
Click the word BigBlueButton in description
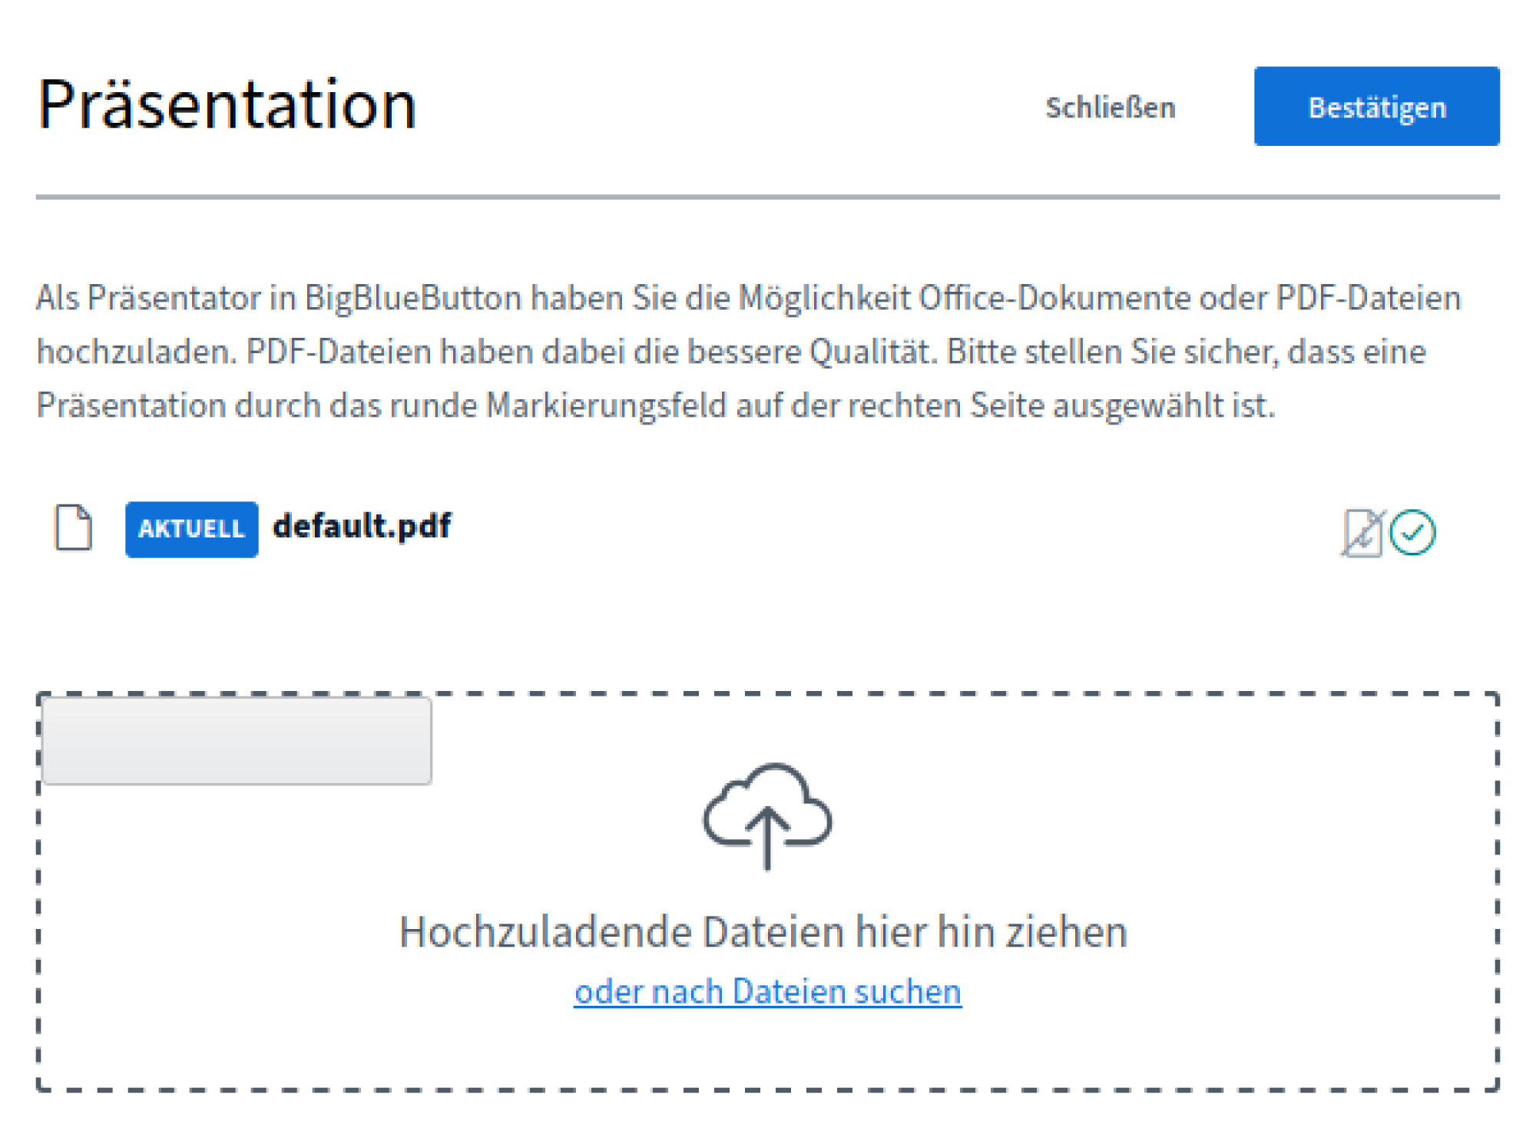pos(412,298)
